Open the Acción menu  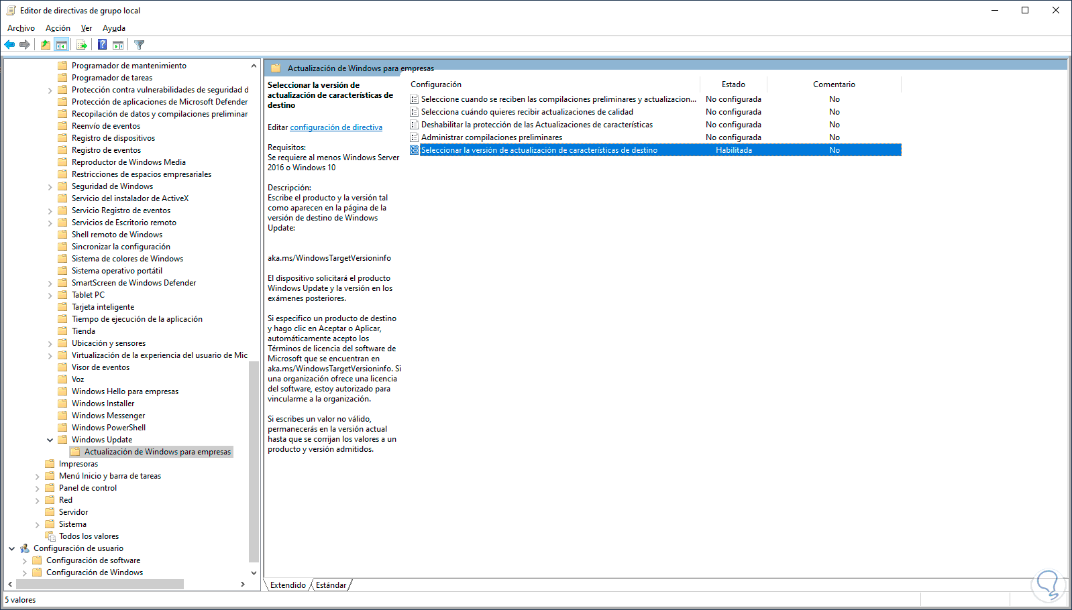pos(58,28)
